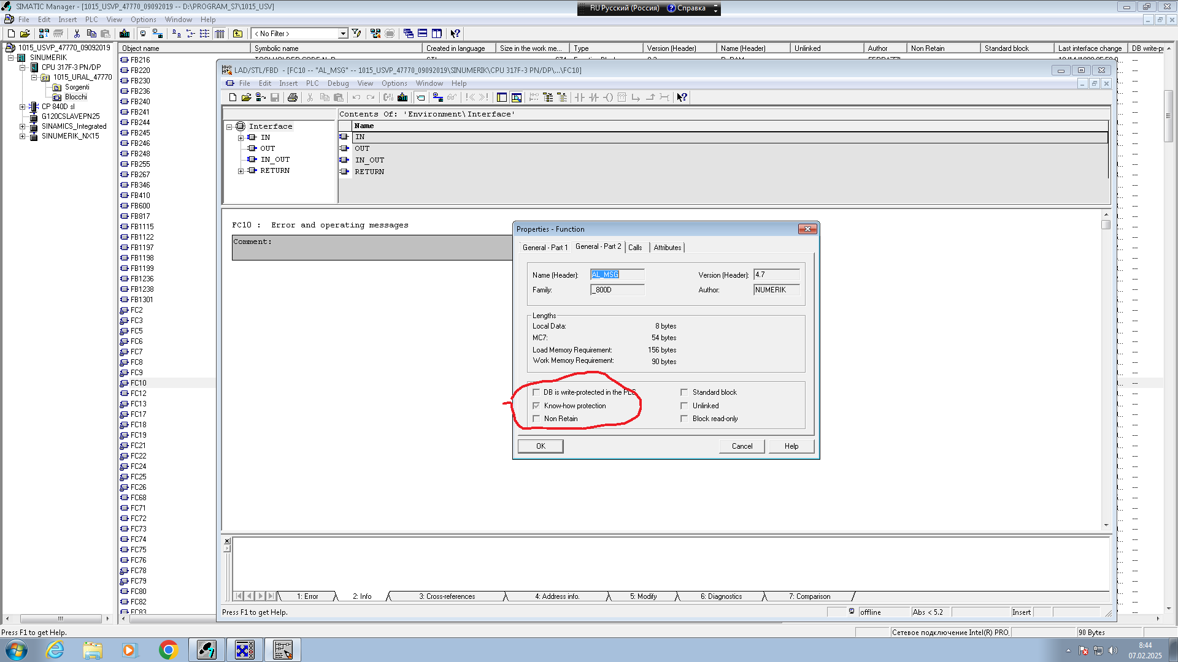The image size is (1178, 662).
Task: Click the context help arrow icon
Action: pyautogui.click(x=682, y=97)
